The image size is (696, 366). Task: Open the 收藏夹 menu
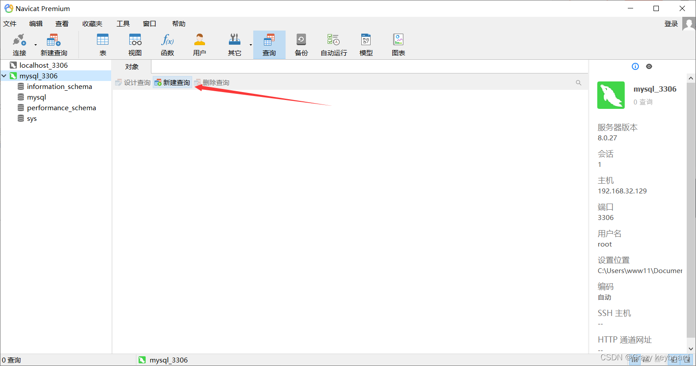pos(92,24)
